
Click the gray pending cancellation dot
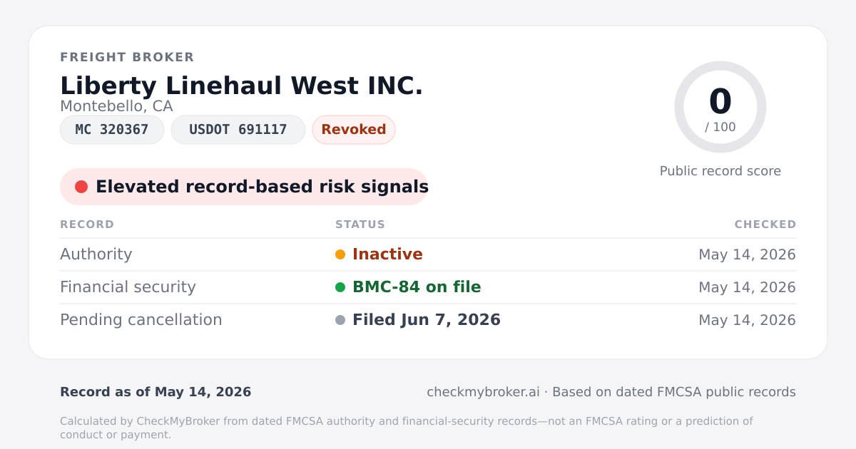point(340,320)
